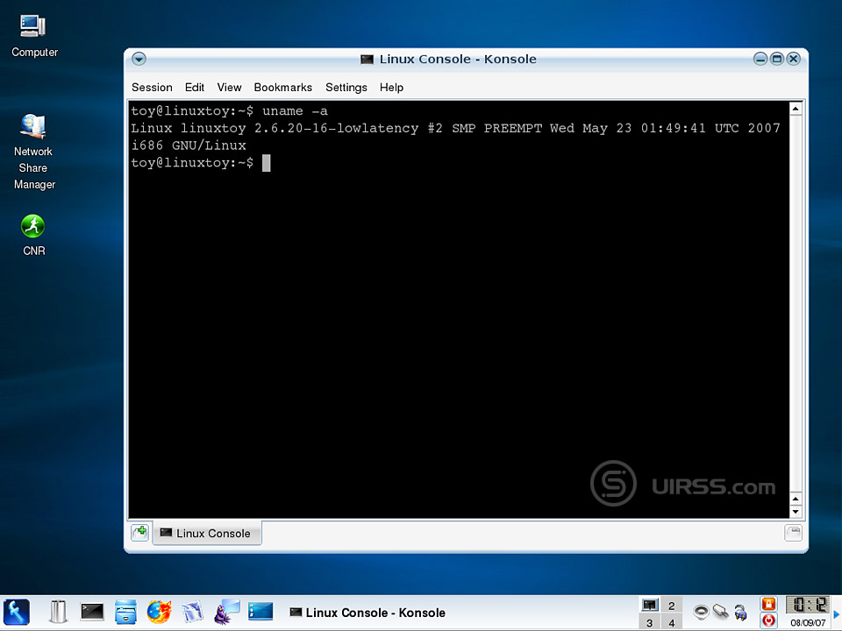Open Konsole window menu in title bar
The height and width of the screenshot is (631, 842).
click(x=139, y=59)
